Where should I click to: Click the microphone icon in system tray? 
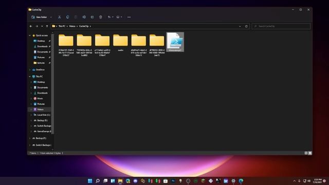(x=299, y=181)
